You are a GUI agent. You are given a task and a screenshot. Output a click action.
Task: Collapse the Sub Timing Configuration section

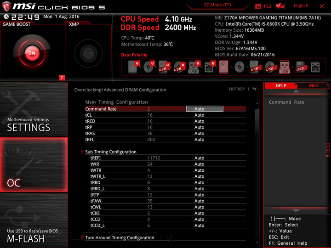[x=83, y=152]
